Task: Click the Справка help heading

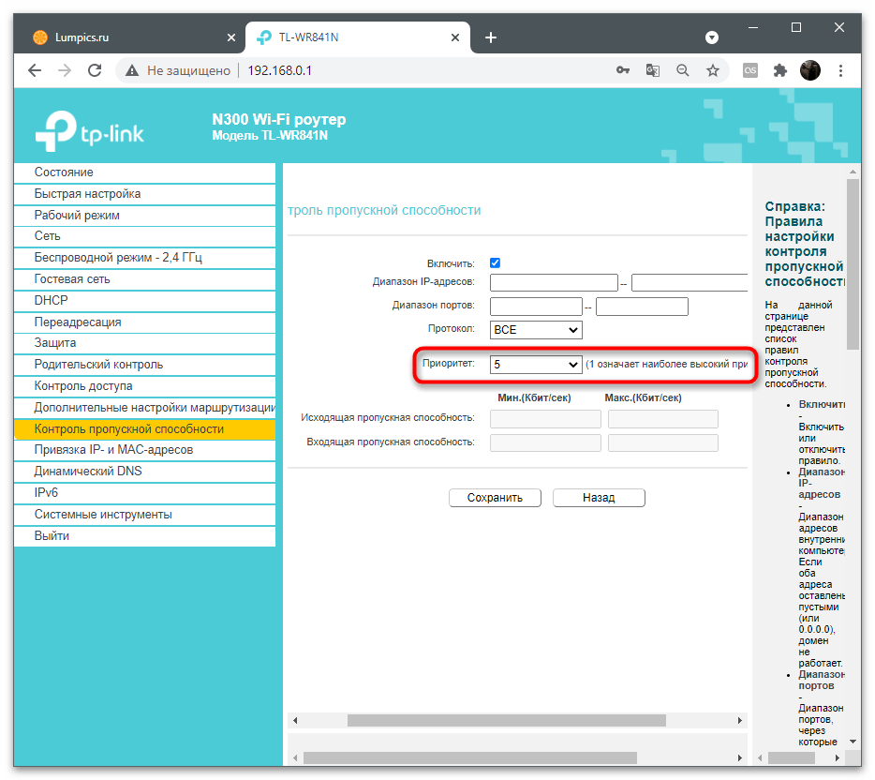Action: click(x=804, y=244)
